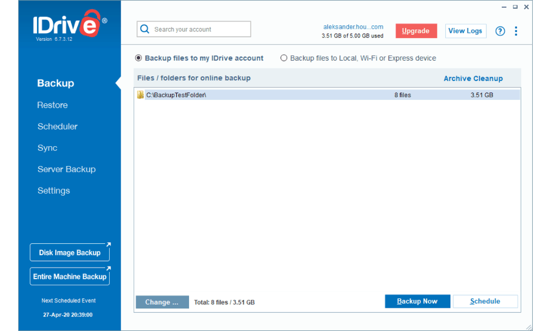
Task: Open Server Backup
Action: (x=66, y=169)
